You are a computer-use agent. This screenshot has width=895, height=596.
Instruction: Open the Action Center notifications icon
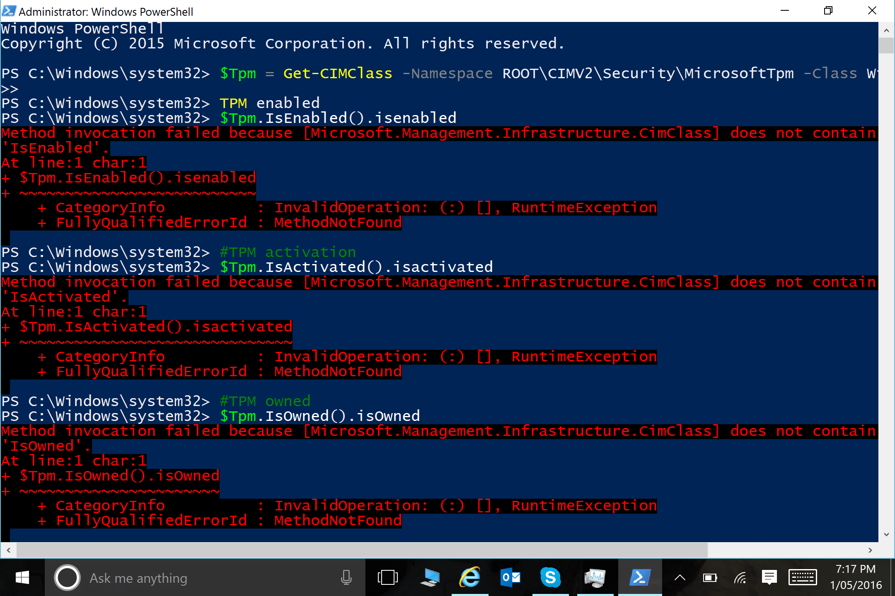coord(769,578)
